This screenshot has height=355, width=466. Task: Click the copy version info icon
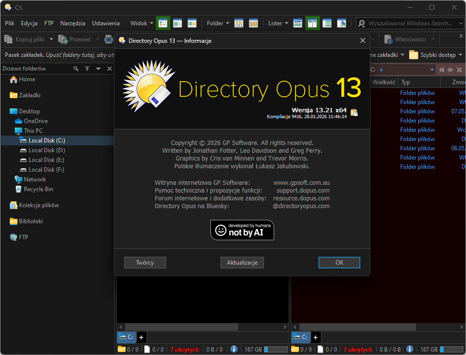(354, 112)
